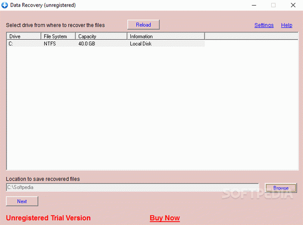
Task: Sort by Drive column header
Action: point(24,36)
